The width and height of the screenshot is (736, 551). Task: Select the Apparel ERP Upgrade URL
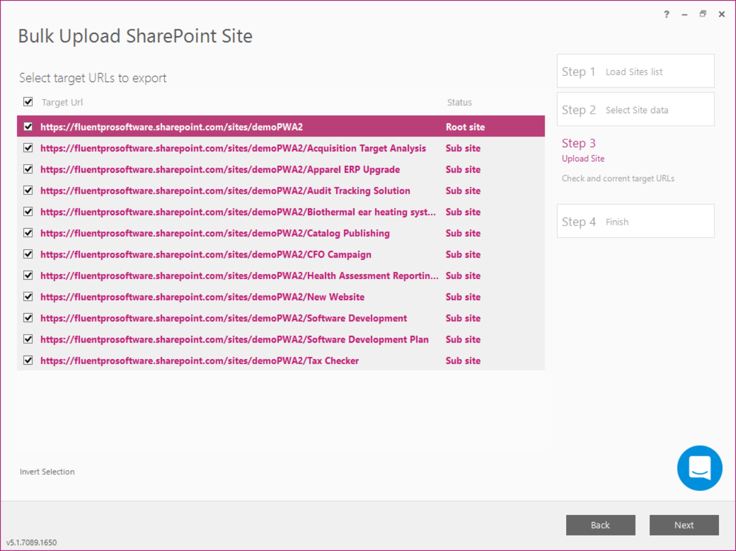point(220,169)
